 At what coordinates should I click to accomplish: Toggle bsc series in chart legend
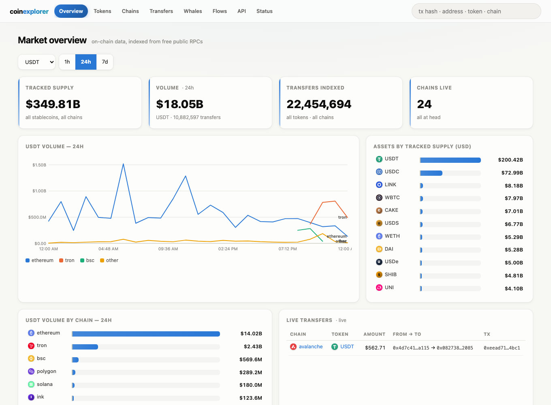coord(88,260)
